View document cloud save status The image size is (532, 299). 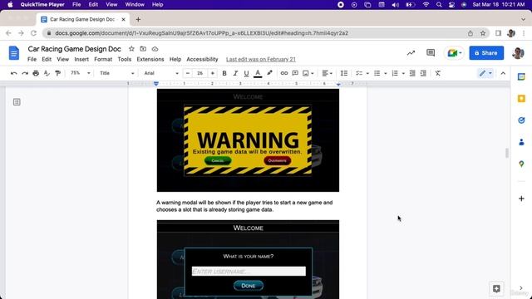[155, 49]
